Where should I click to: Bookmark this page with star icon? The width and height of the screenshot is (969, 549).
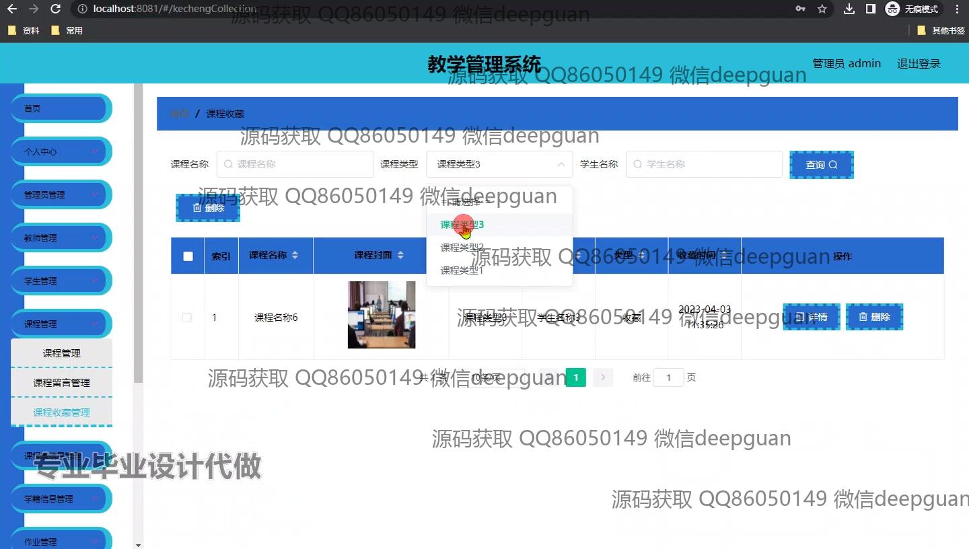(x=822, y=9)
